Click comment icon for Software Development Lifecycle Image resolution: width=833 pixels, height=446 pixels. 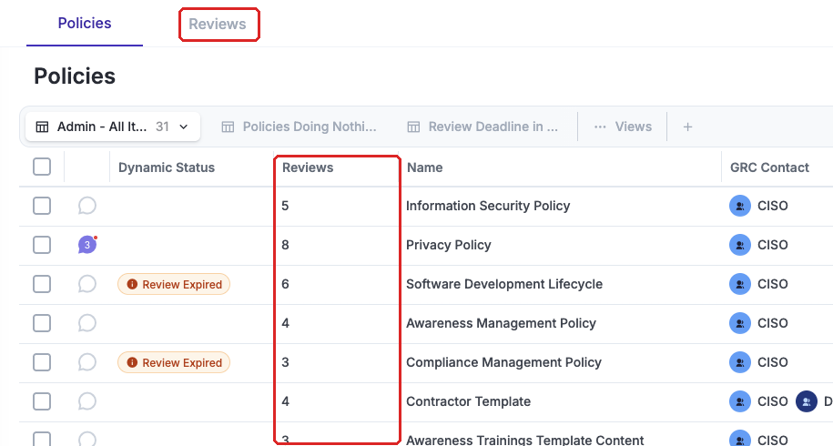click(x=87, y=284)
